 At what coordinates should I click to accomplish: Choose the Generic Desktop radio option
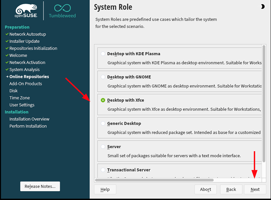pyautogui.click(x=103, y=123)
